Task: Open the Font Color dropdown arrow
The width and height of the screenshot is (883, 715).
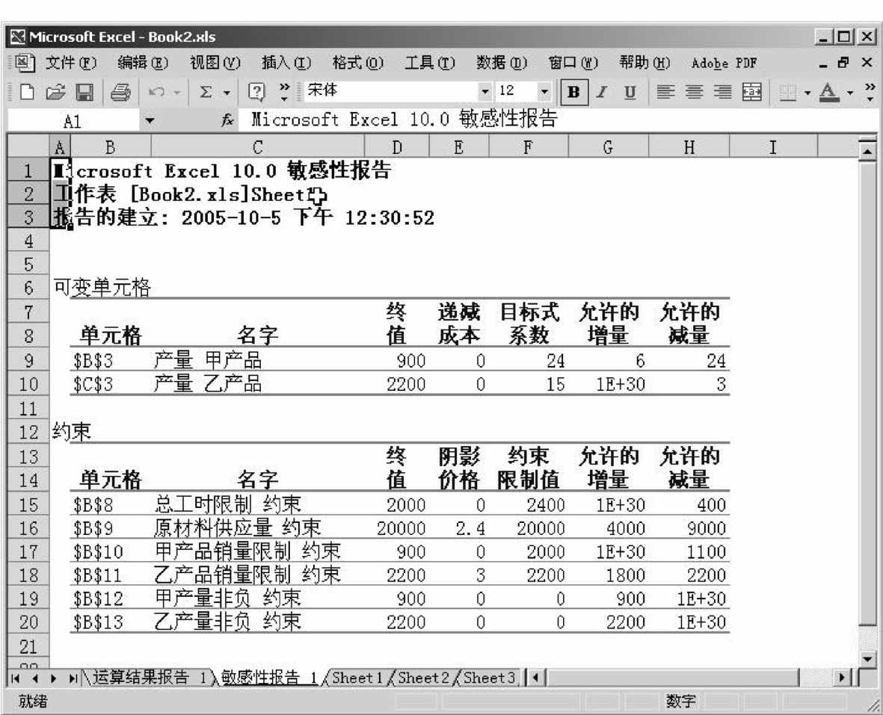Action: coord(850,93)
